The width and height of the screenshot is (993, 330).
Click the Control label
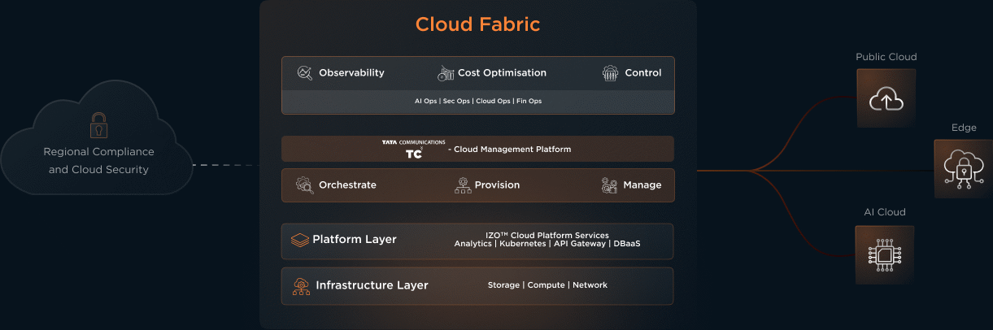pos(643,73)
